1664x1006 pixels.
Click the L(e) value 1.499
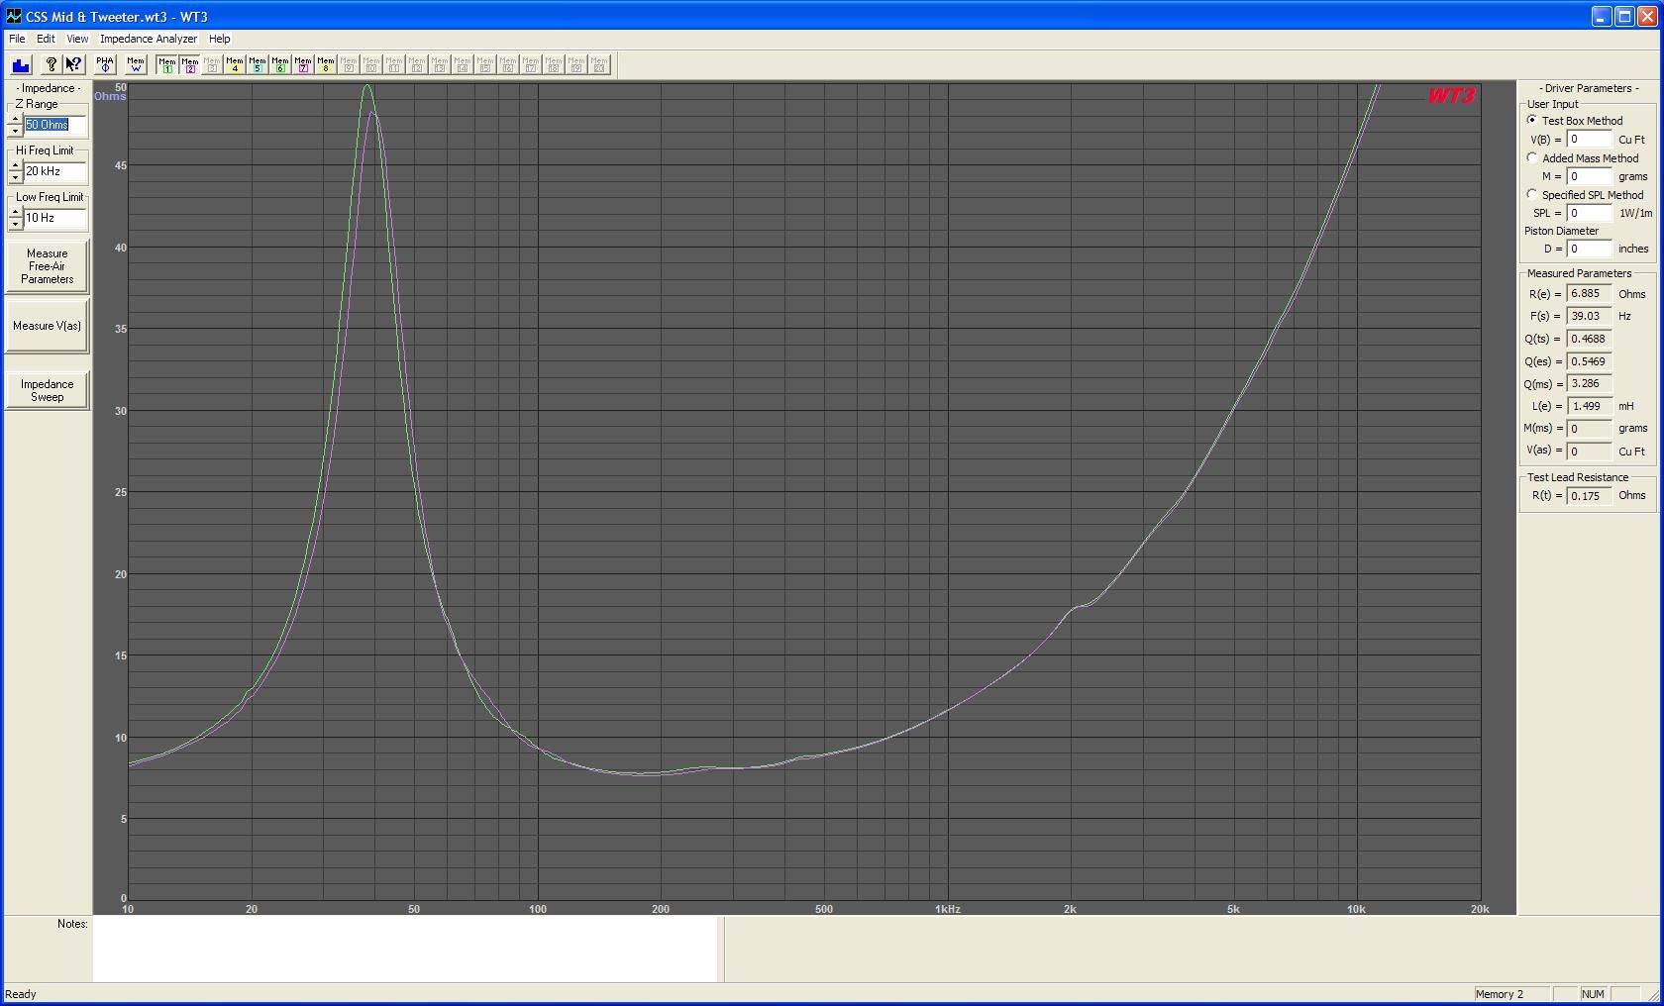[x=1589, y=406]
